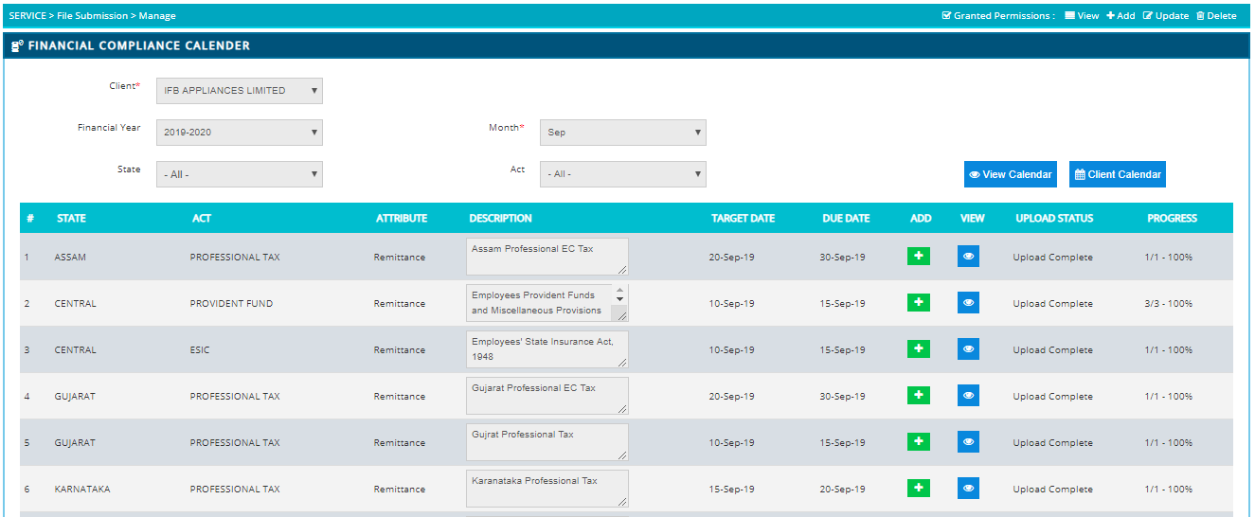Open the Client dropdown
The height and width of the screenshot is (517, 1255).
coord(239,91)
